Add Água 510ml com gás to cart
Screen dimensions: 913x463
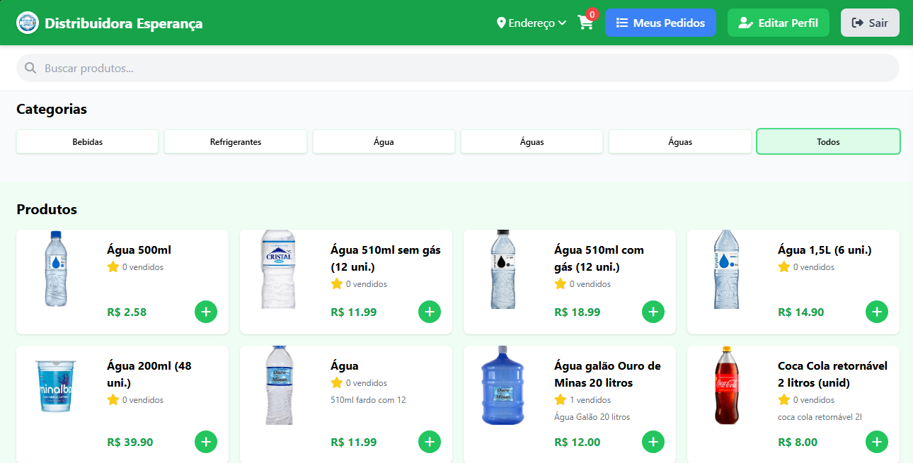[x=653, y=312]
